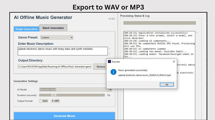The width and height of the screenshot is (215, 120).
Task: Click the blue info icon in the Success dialog
Action: (x=113, y=72)
